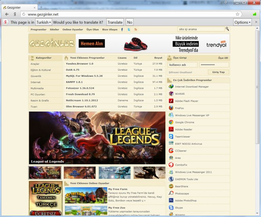Focus the site içi arama search field
This screenshot has width=261, height=217.
point(201,29)
